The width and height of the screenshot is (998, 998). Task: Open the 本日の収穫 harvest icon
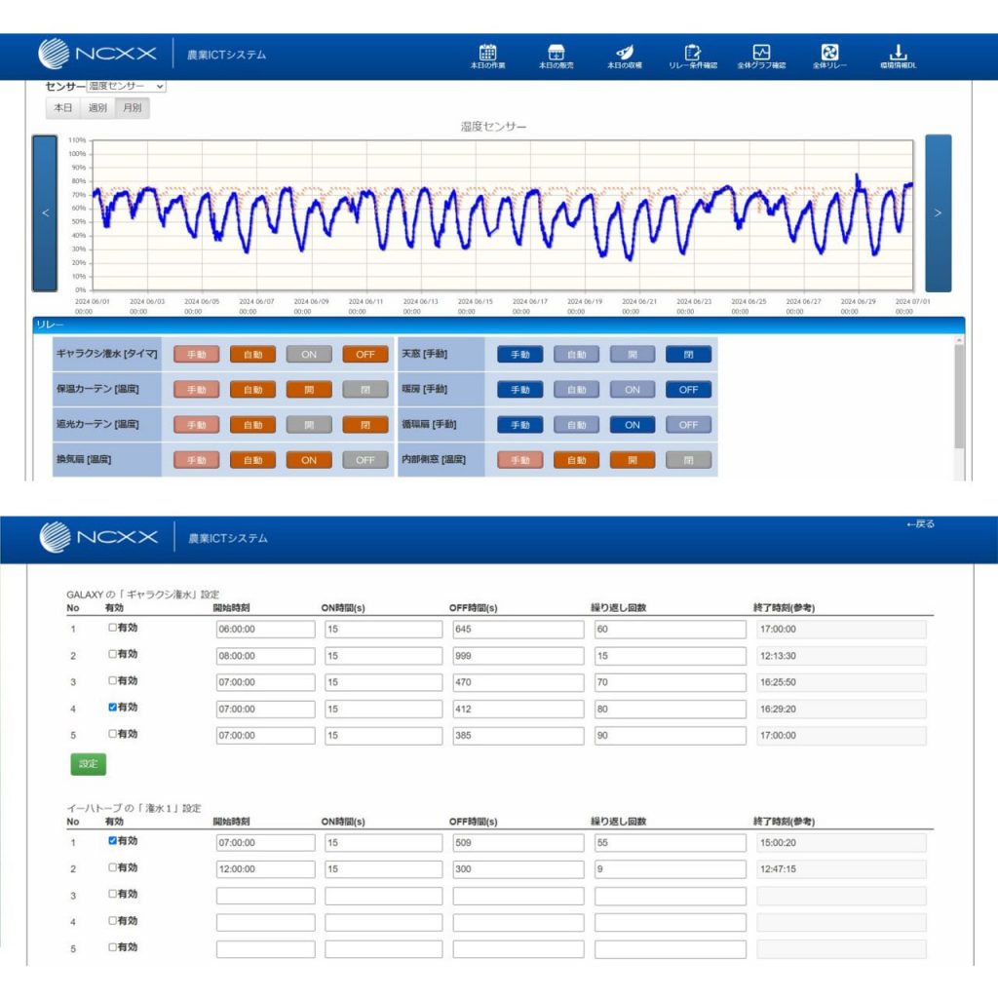coord(624,55)
